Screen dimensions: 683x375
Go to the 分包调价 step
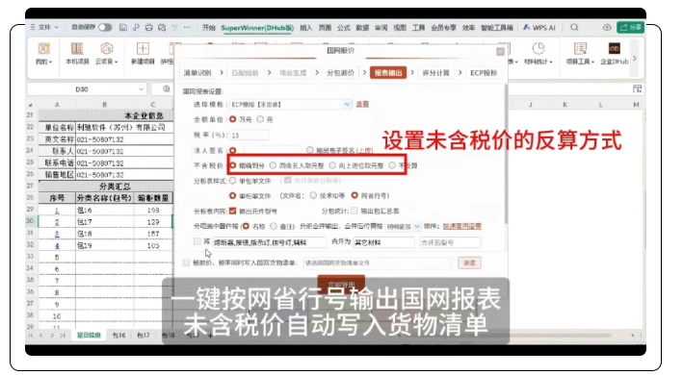click(x=341, y=72)
